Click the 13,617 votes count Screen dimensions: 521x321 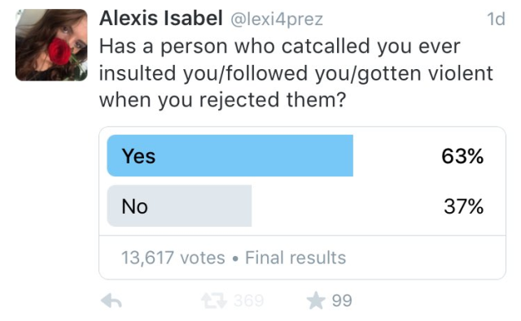(173, 258)
